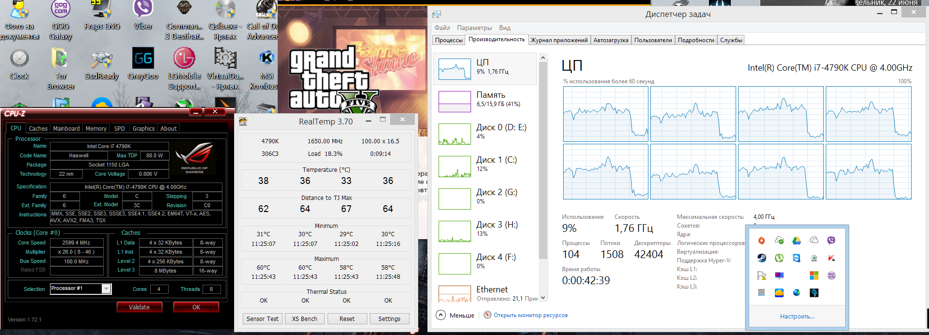Switch to CPU-Z Caches tab
This screenshot has width=929, height=335.
tap(38, 128)
